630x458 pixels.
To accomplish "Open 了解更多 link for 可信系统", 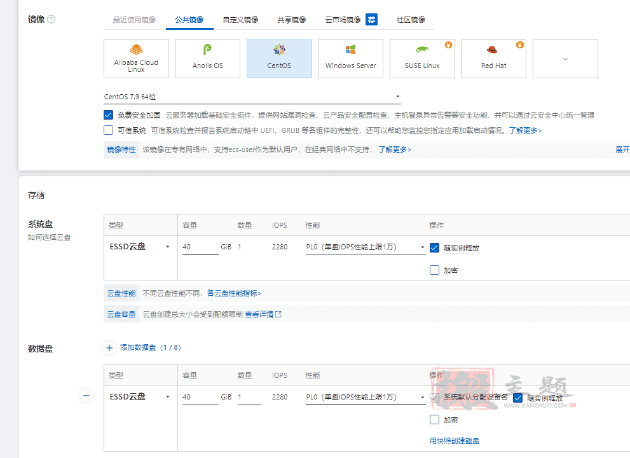I will point(526,130).
